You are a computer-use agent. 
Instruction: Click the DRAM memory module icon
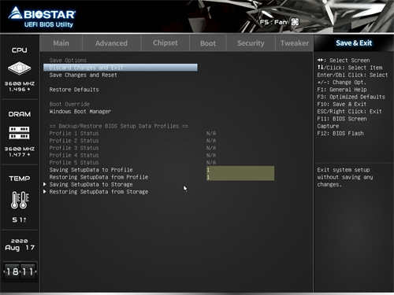(x=20, y=133)
